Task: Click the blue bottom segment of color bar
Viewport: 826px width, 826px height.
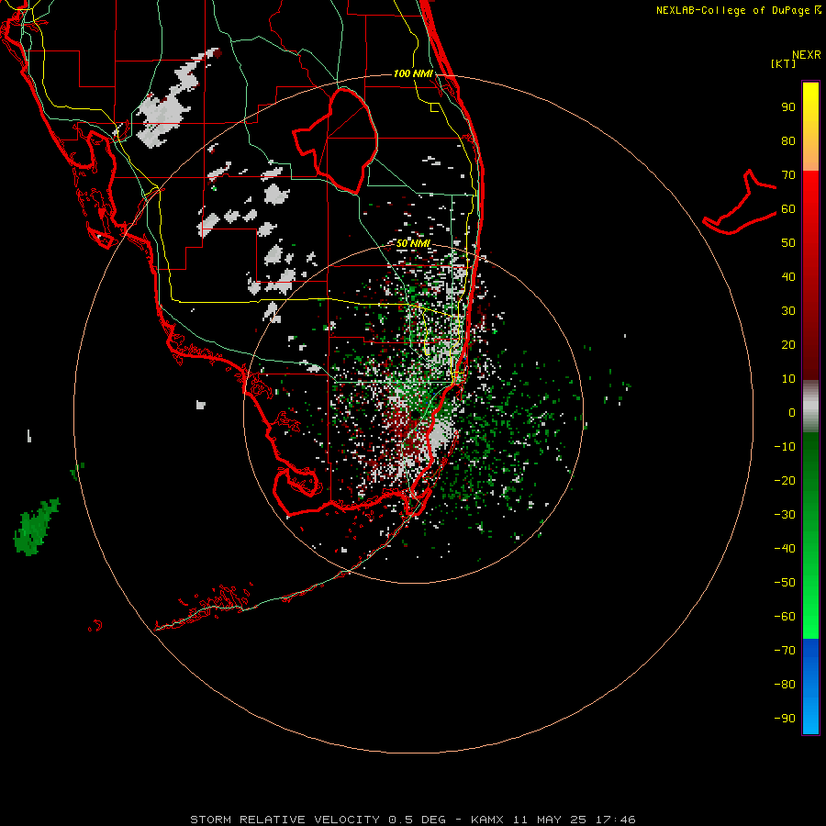Action: point(810,686)
